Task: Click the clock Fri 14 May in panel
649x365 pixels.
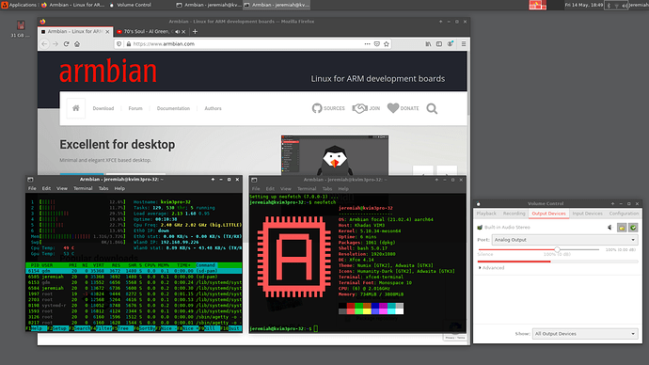Action: (x=583, y=5)
